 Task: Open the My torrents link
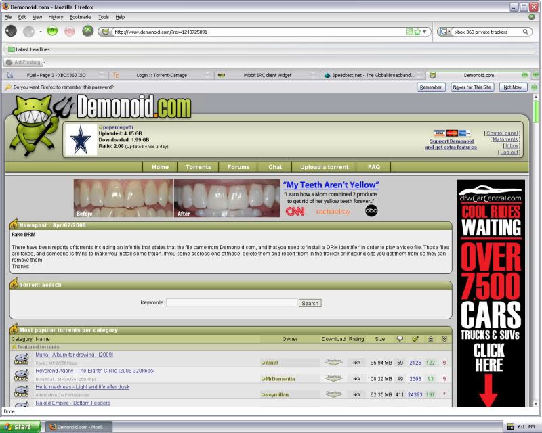(505, 139)
